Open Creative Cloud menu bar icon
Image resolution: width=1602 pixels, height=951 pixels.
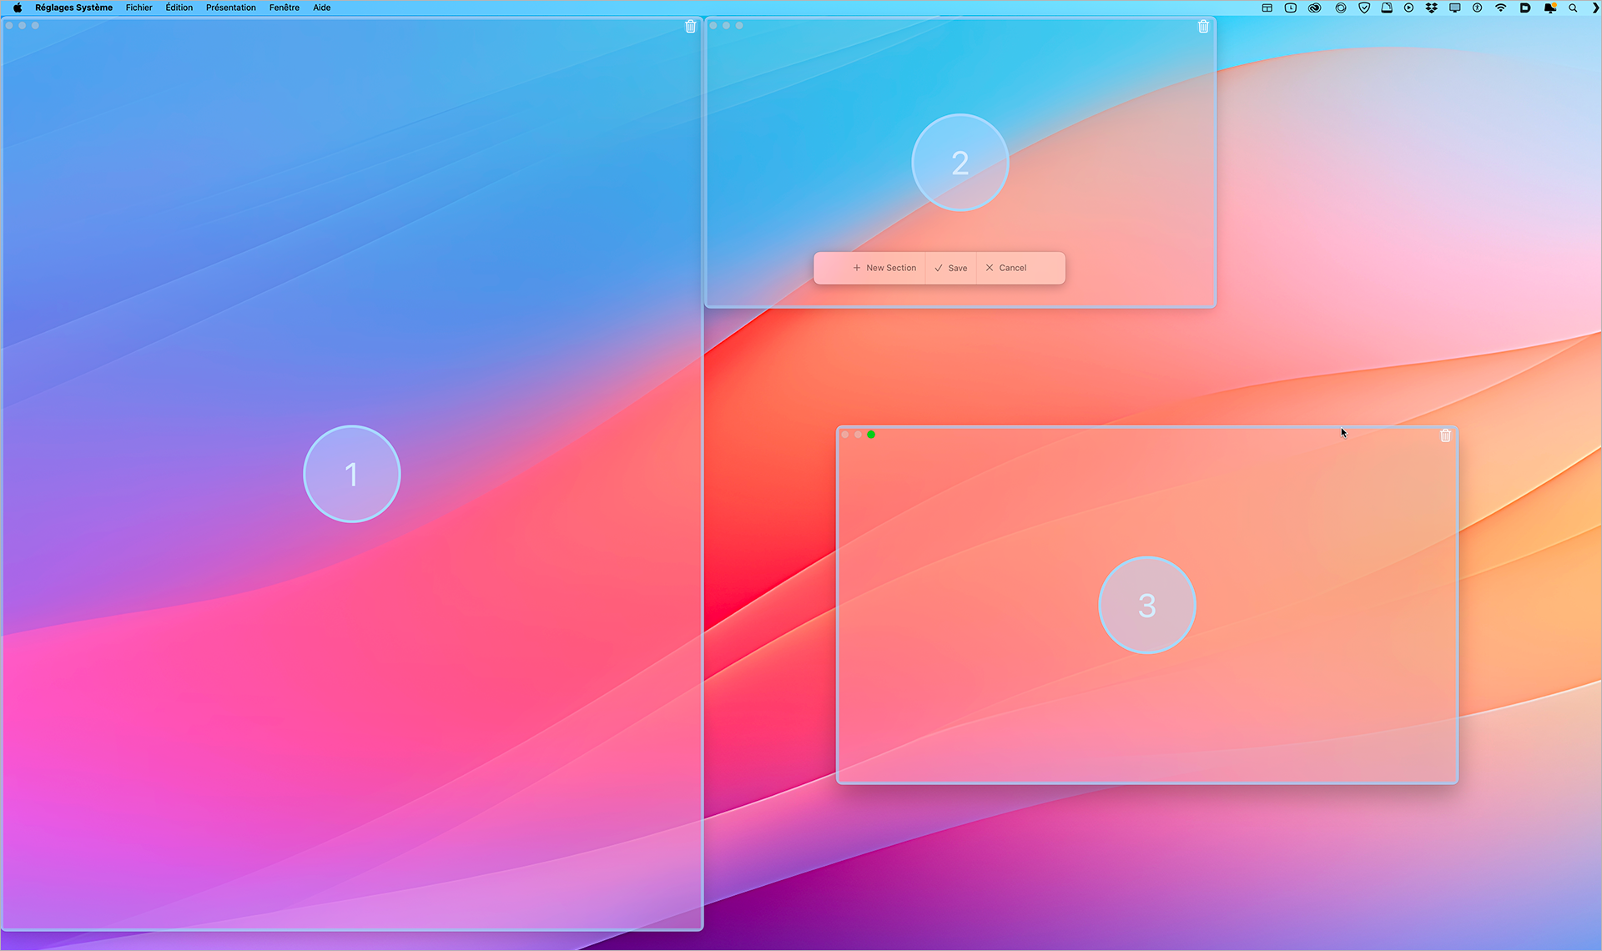pos(1315,8)
